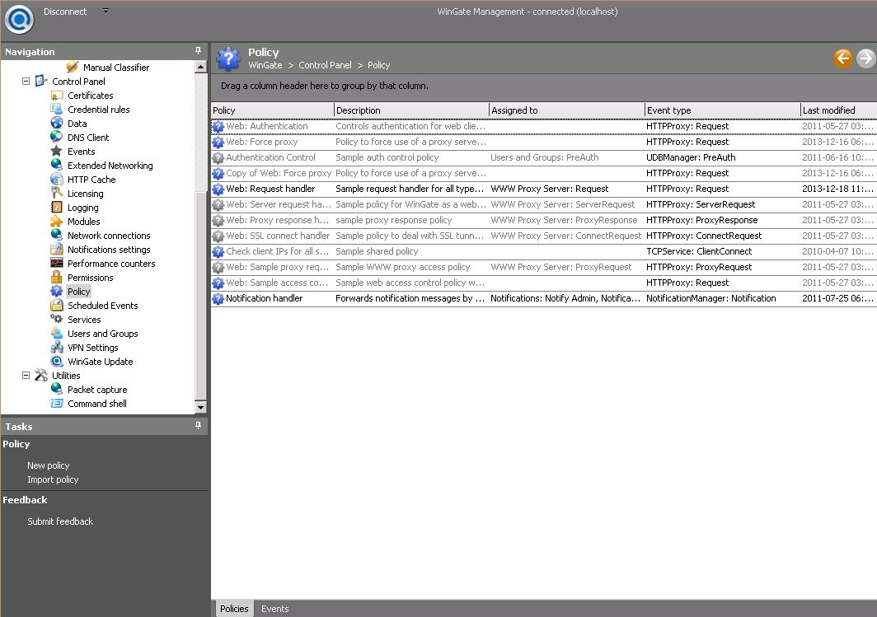The image size is (877, 617).
Task: Collapse the Control Panel tree node
Action: click(x=26, y=81)
